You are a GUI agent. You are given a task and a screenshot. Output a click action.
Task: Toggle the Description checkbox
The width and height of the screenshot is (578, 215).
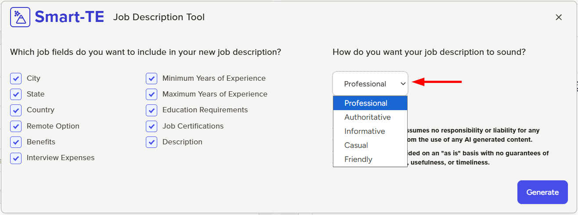coord(152,142)
